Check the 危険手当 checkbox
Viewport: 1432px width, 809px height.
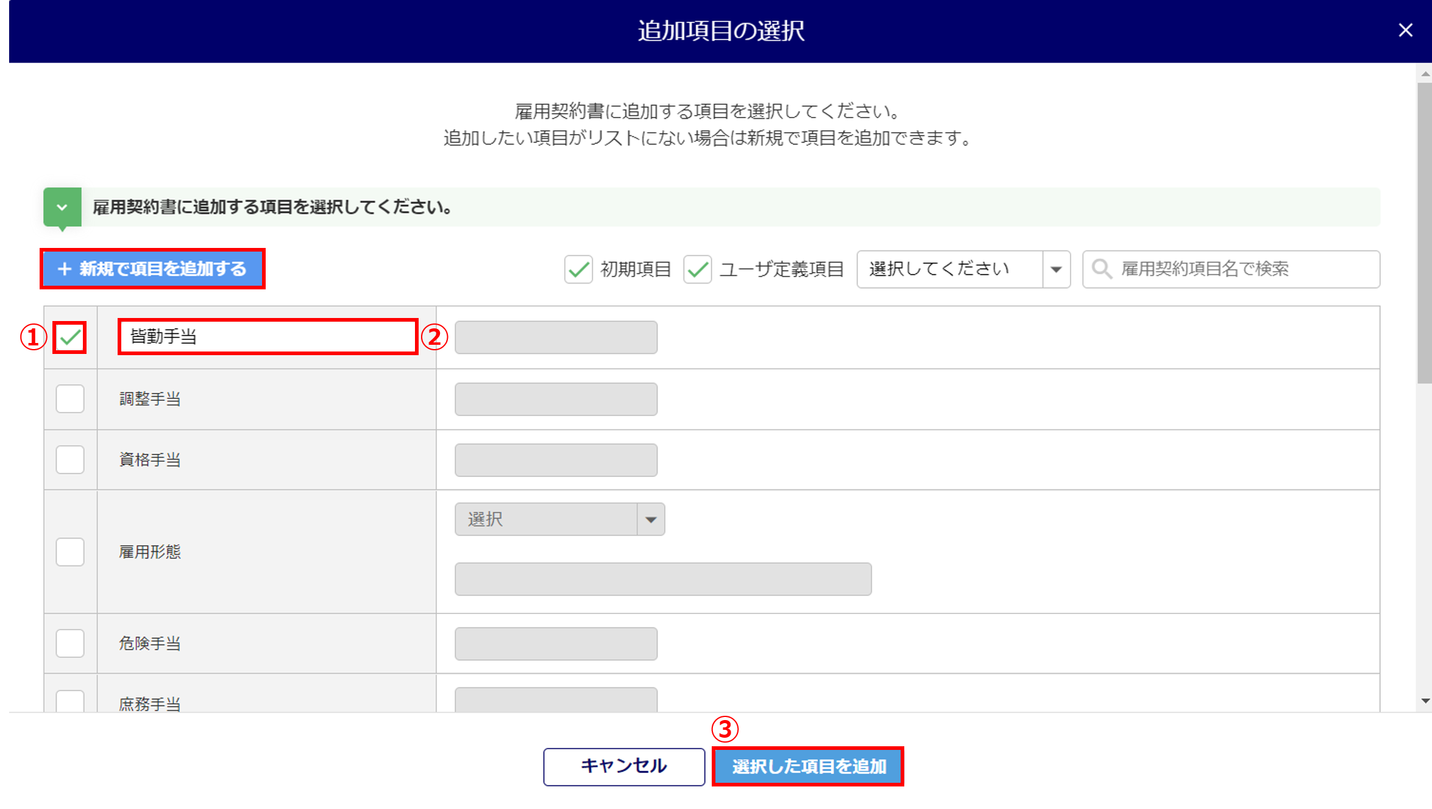70,643
